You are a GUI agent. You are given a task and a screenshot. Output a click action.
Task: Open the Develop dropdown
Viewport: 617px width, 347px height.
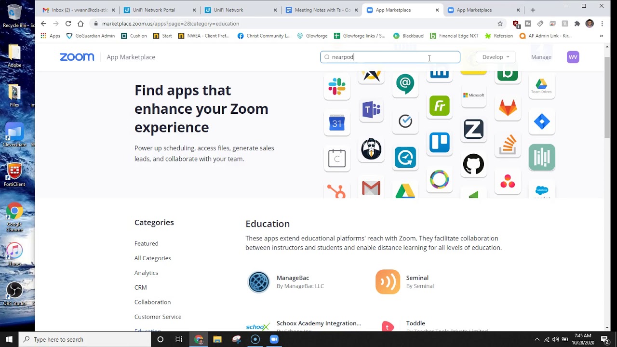[496, 57]
